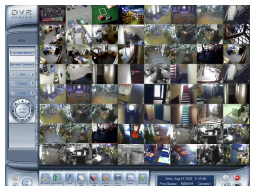The width and height of the screenshot is (255, 191).
Task: Click the Free Space 450664M readout
Action: [x=176, y=184]
